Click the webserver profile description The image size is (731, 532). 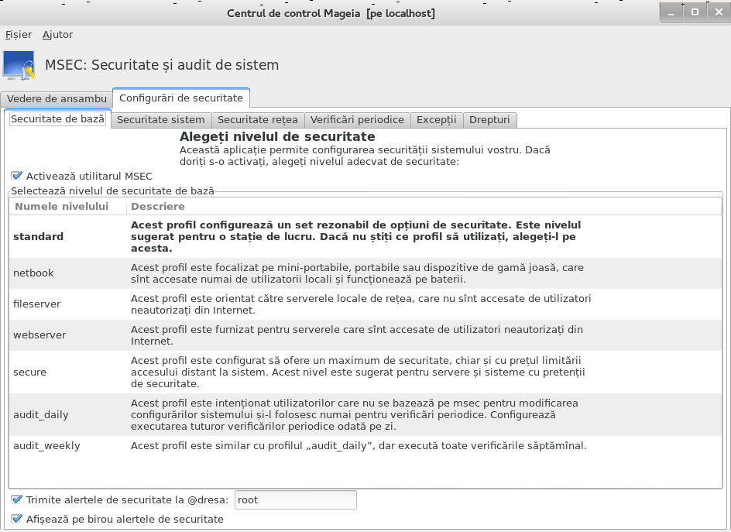357,335
